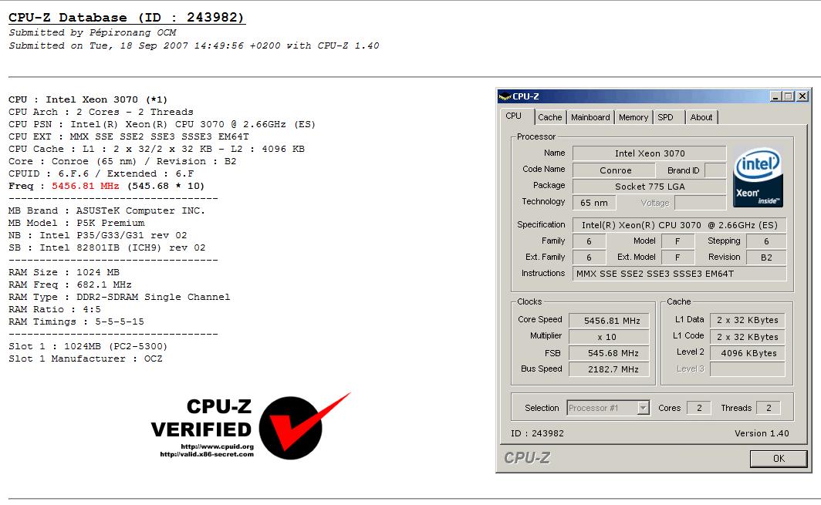
Task: Click the 'SB : Intel 82801IB (ICH9)' line
Action: click(x=106, y=247)
